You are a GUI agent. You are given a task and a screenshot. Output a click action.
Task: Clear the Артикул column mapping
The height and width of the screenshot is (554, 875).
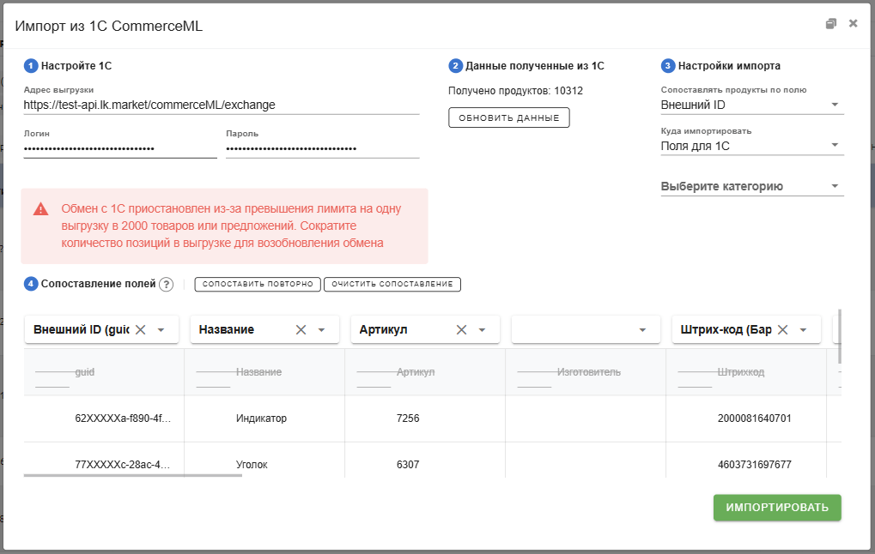[461, 330]
